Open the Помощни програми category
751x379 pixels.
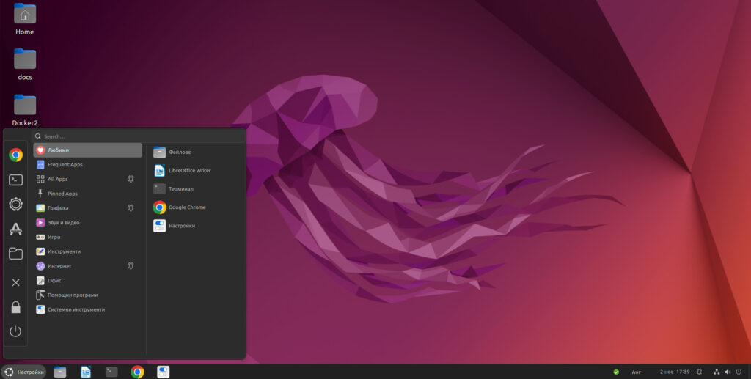[88, 295]
